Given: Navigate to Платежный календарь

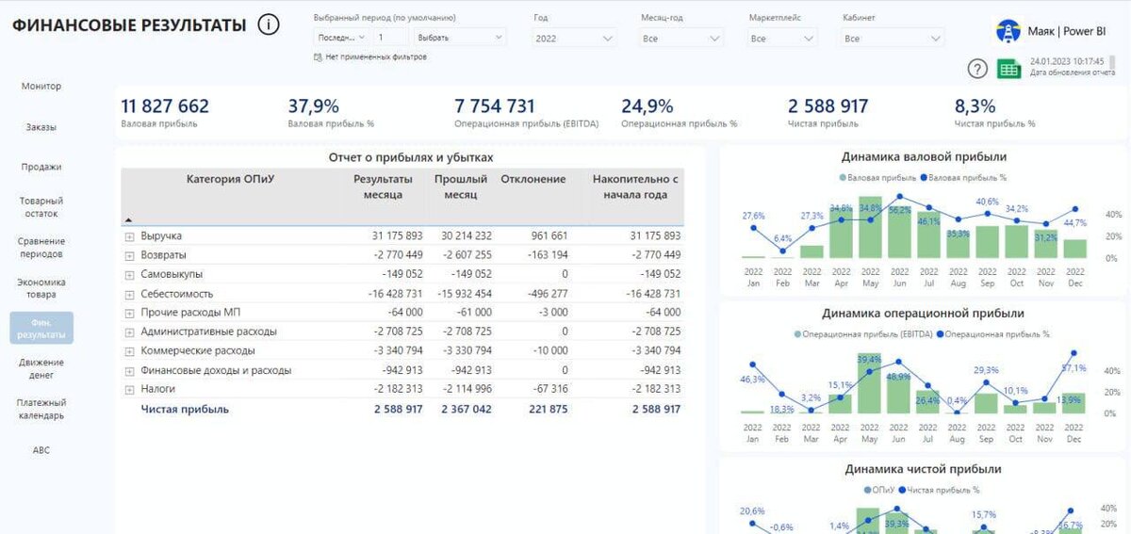Looking at the screenshot, I should [41, 409].
